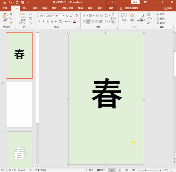Image resolution: width=176 pixels, height=172 pixels.
Task: Switch to Insert tab
Action: point(25,8)
